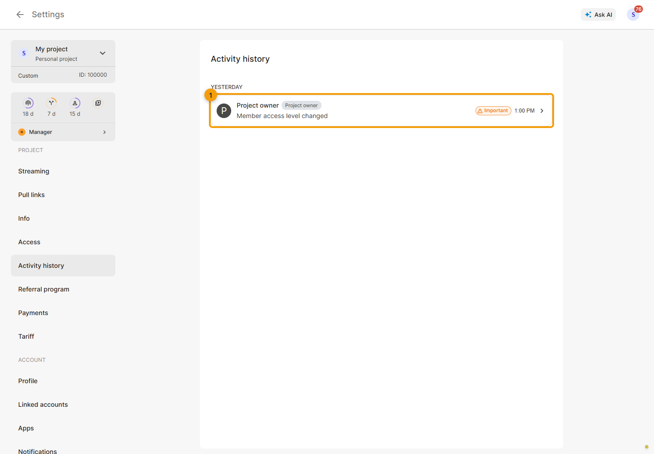654x454 pixels.
Task: Go to Pull links
Action: click(x=63, y=195)
